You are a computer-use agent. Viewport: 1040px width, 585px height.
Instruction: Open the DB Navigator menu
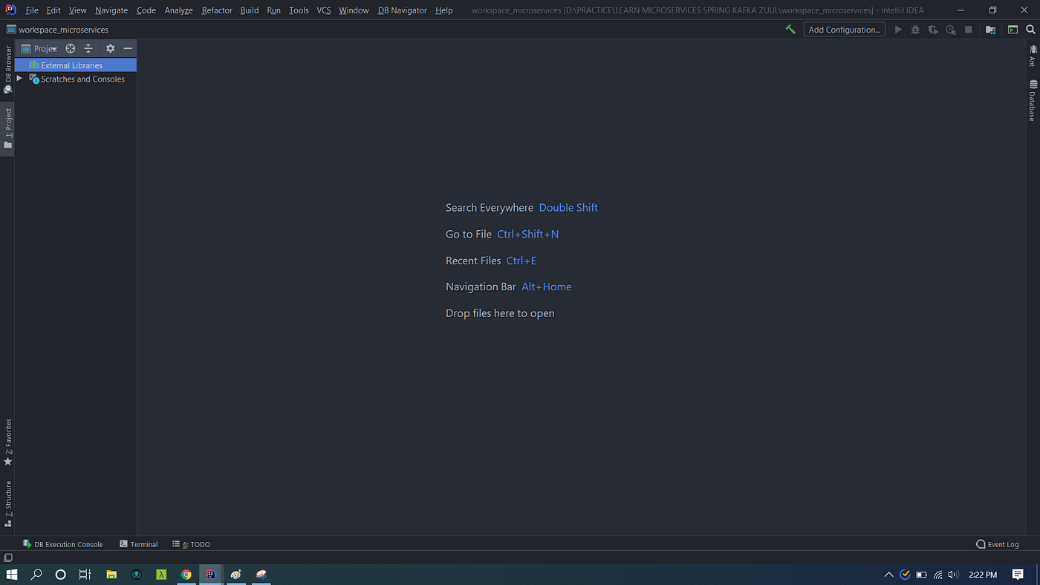pyautogui.click(x=403, y=10)
